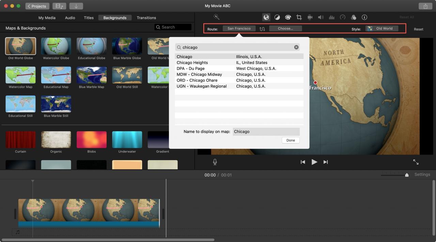This screenshot has height=242, width=436.
Task: Select ORD - Chicago Ohare result
Action: tap(239, 80)
